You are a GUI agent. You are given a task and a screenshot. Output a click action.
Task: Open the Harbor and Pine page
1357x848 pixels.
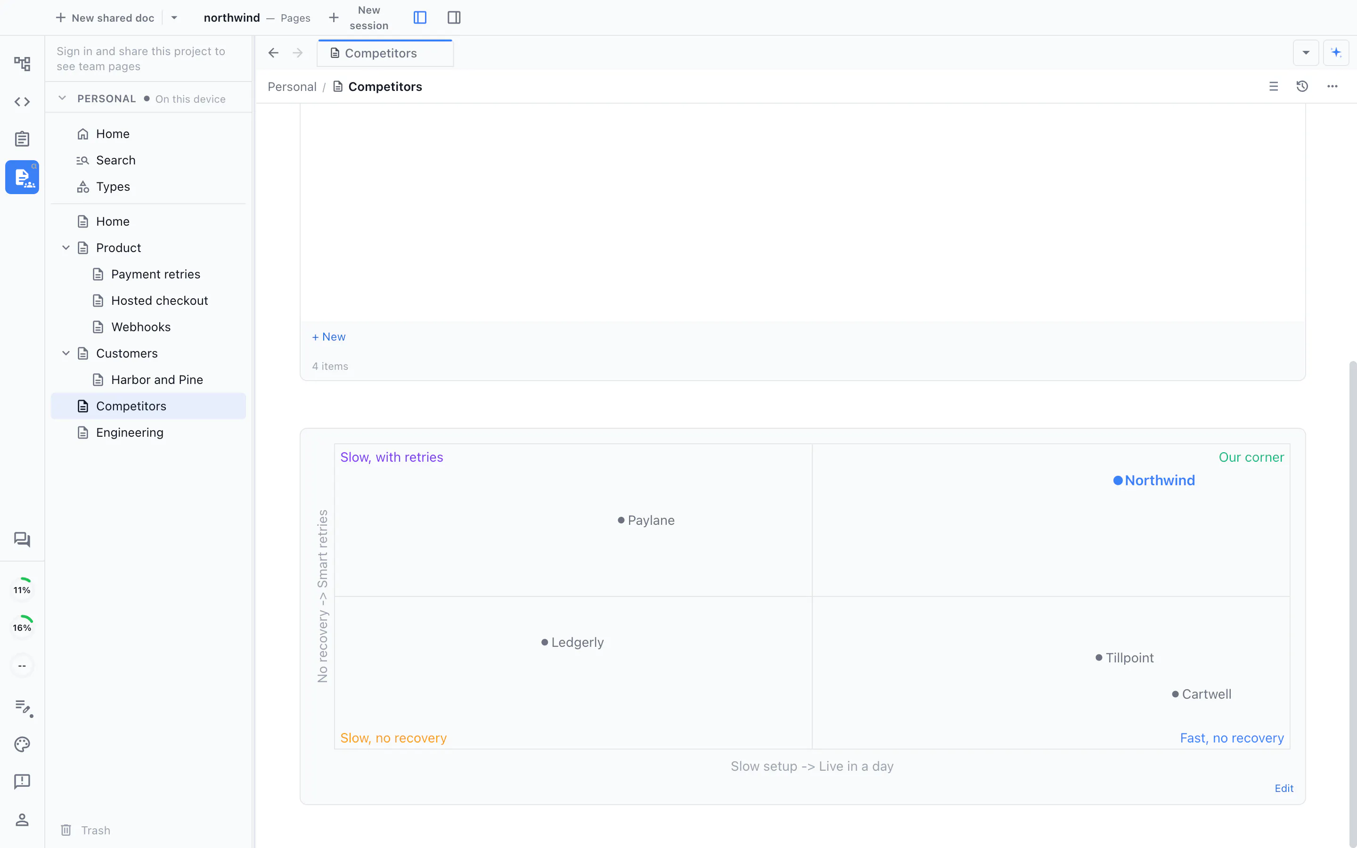tap(148, 380)
